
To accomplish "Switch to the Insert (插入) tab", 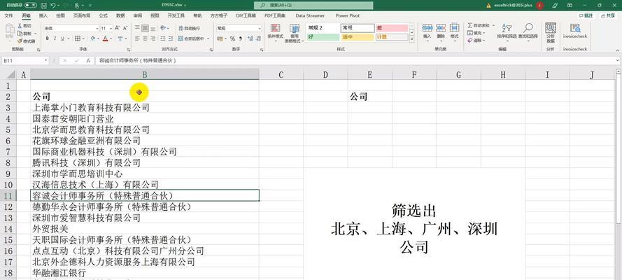I will [43, 15].
